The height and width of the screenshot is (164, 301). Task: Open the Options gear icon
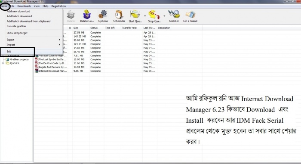[103, 15]
